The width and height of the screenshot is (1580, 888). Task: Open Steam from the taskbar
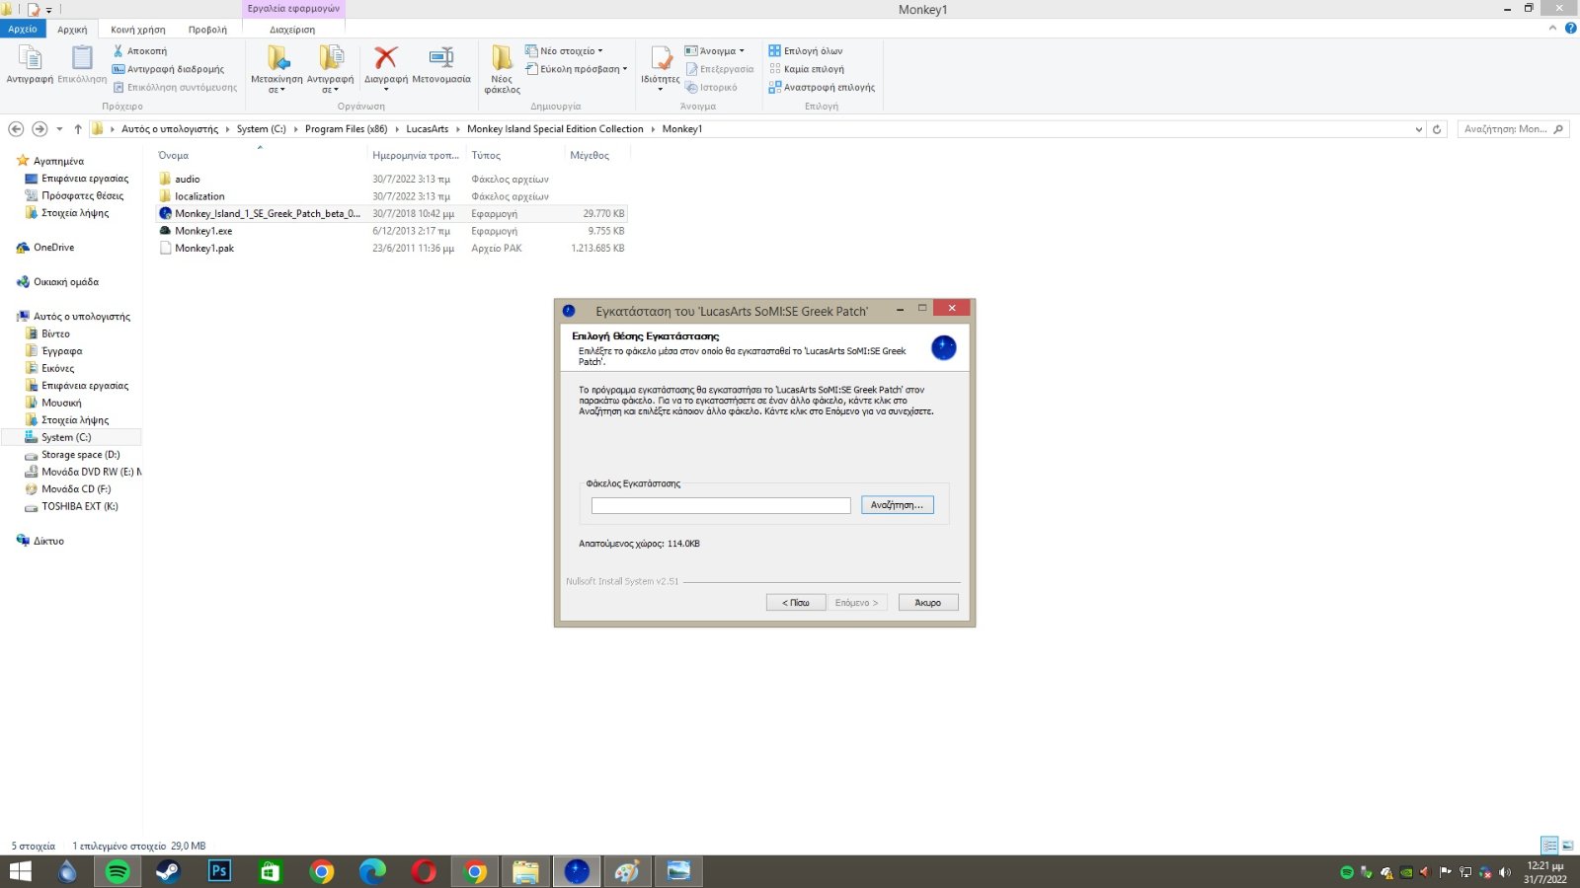coord(169,871)
